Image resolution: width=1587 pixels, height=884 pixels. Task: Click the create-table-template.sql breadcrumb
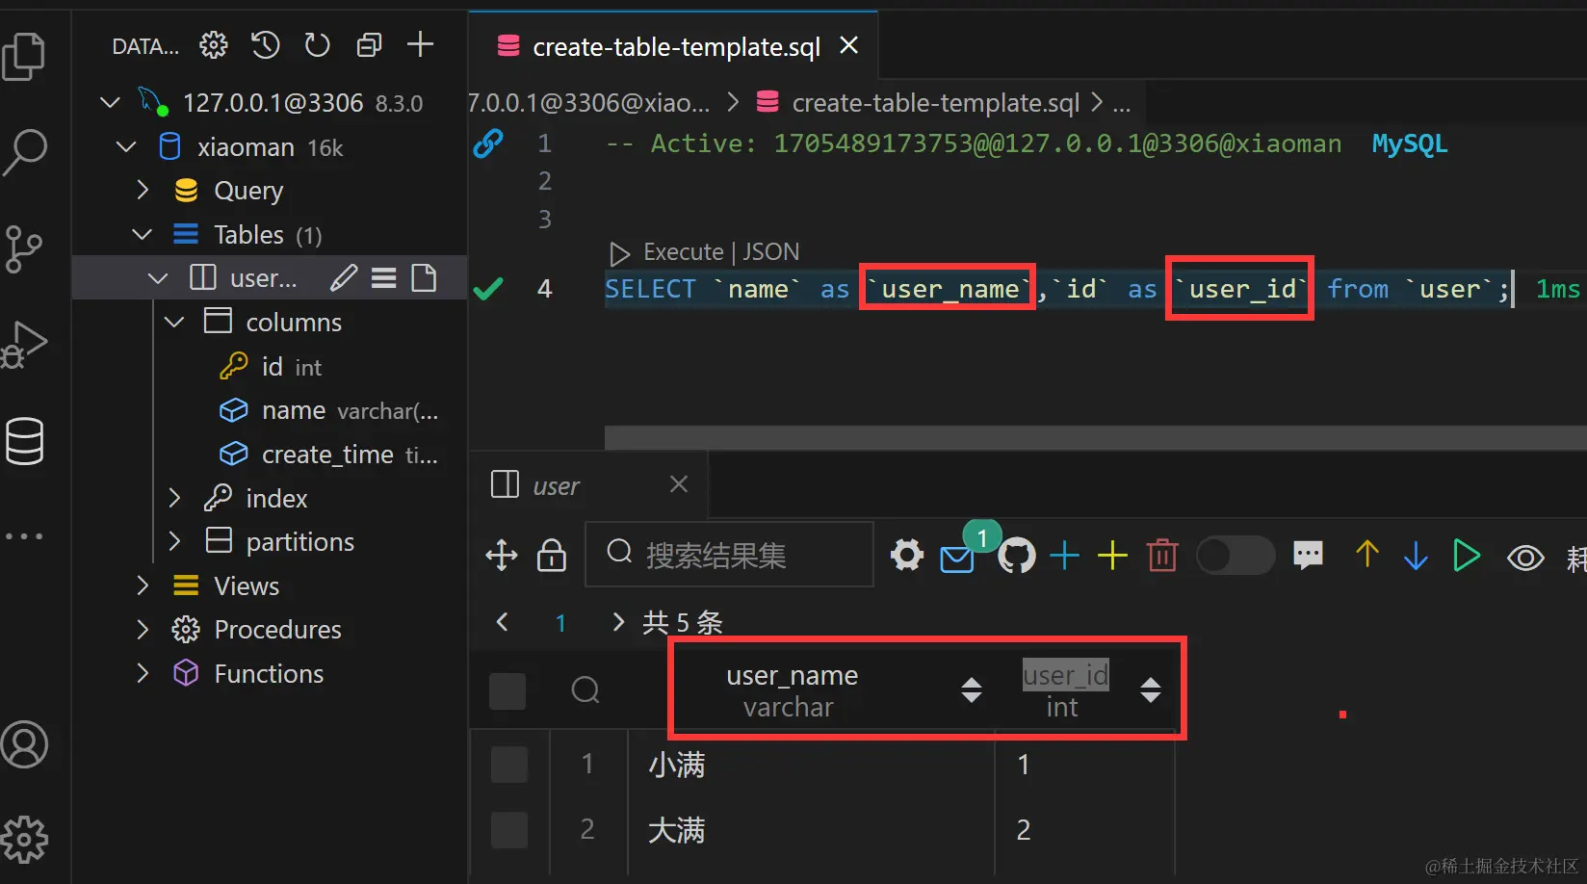pyautogui.click(x=934, y=102)
